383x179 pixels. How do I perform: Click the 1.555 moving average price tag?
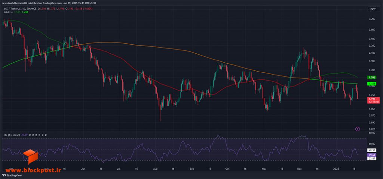(x=372, y=78)
